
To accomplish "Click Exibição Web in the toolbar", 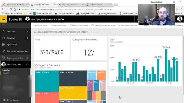I will [x=176, y=25].
